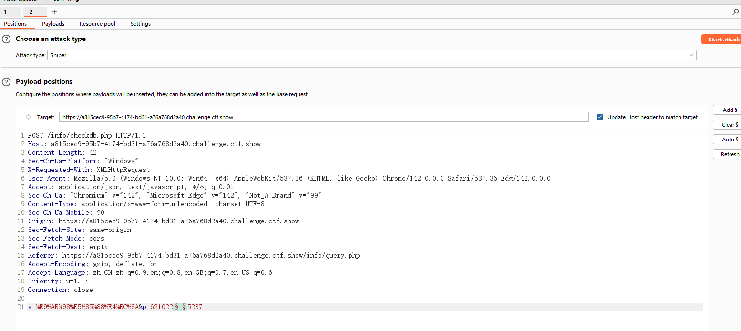
Task: Switch to the Positions tab
Action: point(15,24)
